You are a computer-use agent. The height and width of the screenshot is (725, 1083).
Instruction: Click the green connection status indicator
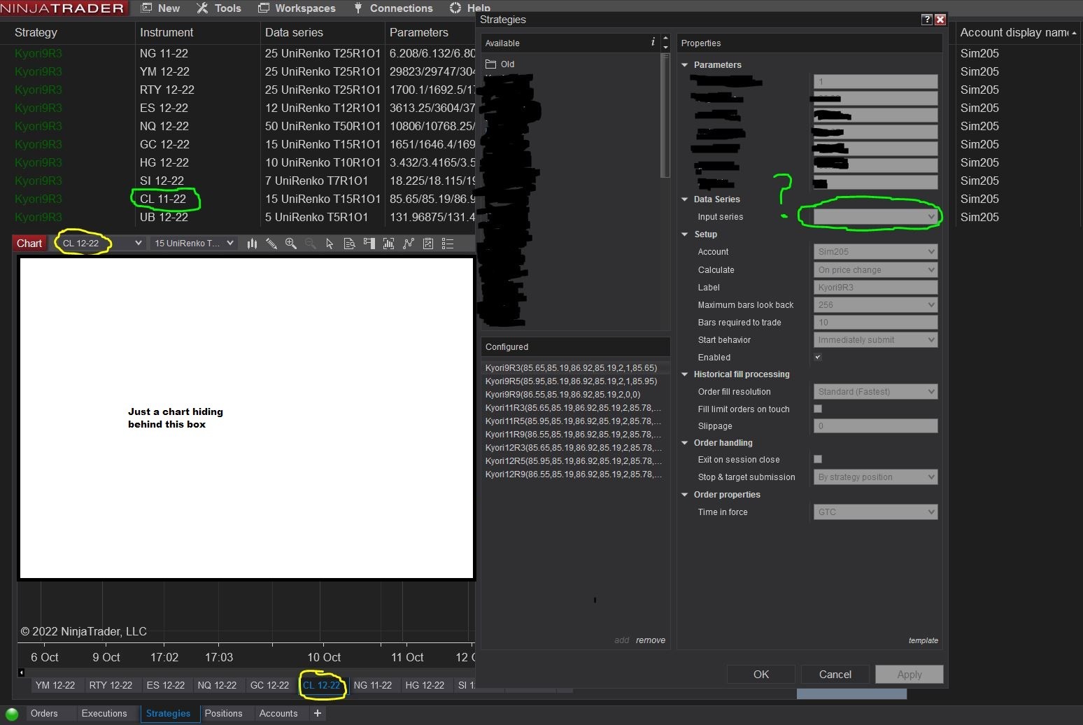[x=12, y=714]
